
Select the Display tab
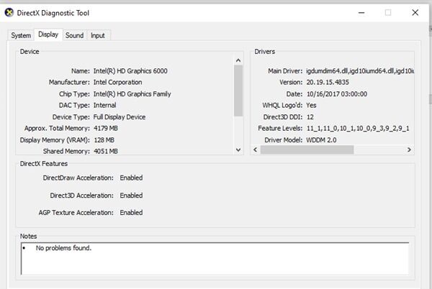(48, 35)
